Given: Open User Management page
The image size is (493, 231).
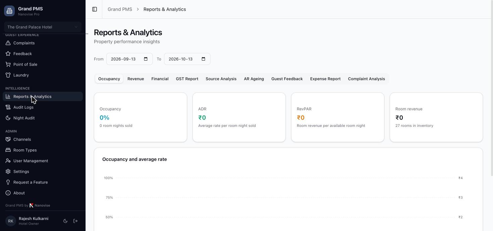Looking at the screenshot, I should (43, 161).
